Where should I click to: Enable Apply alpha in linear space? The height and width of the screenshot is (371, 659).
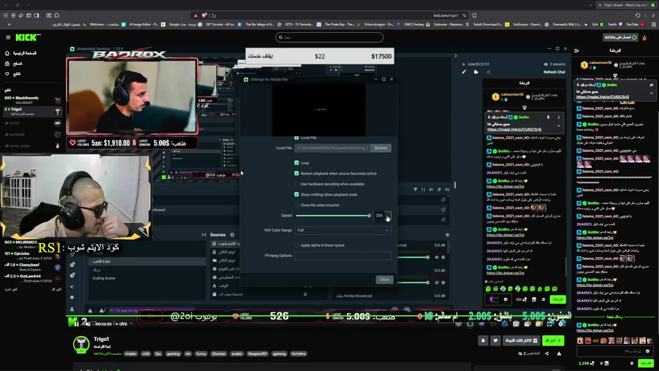(x=297, y=245)
